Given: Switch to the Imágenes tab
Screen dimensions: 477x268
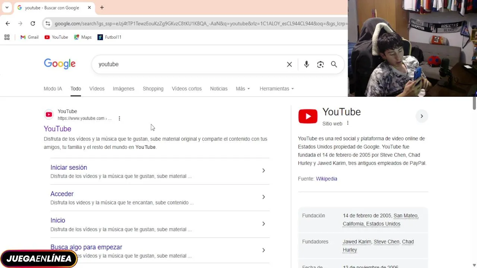Looking at the screenshot, I should click(x=124, y=89).
